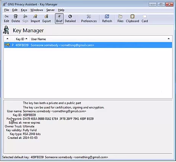Image resolution: width=176 pixels, height=162 pixels.
Task: Click the 'never expires' value
Action: [x=31, y=123]
